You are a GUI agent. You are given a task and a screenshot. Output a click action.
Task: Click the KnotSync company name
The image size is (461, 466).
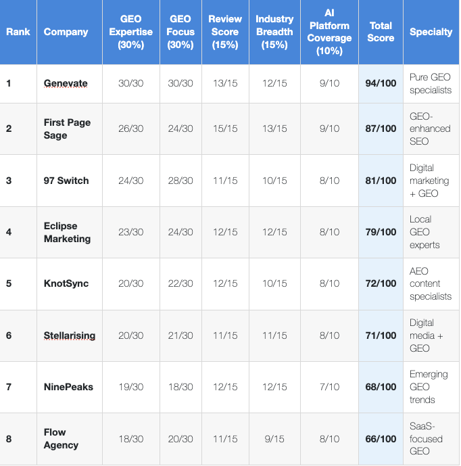point(66,283)
